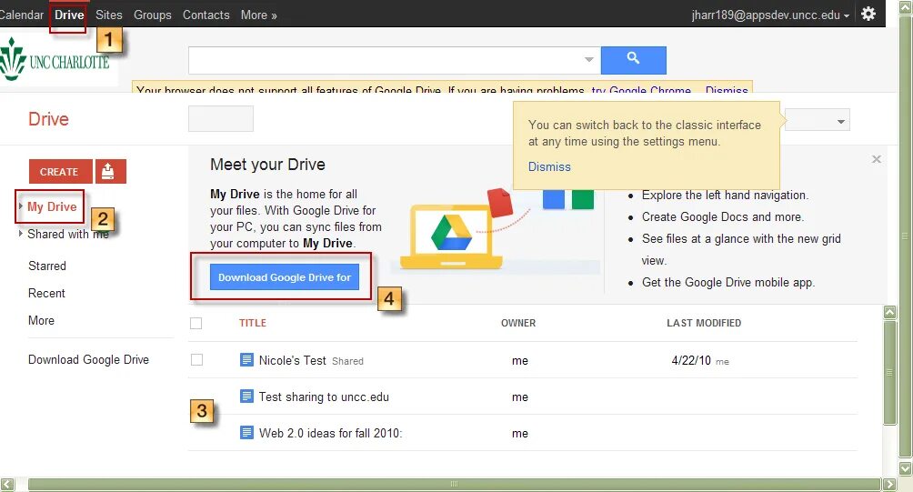Open the Calendar app link

[21, 15]
